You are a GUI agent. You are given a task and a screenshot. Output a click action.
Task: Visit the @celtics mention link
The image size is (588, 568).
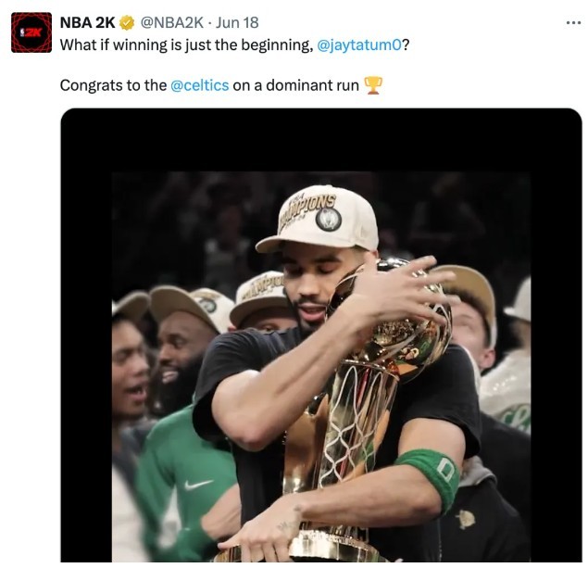point(199,85)
